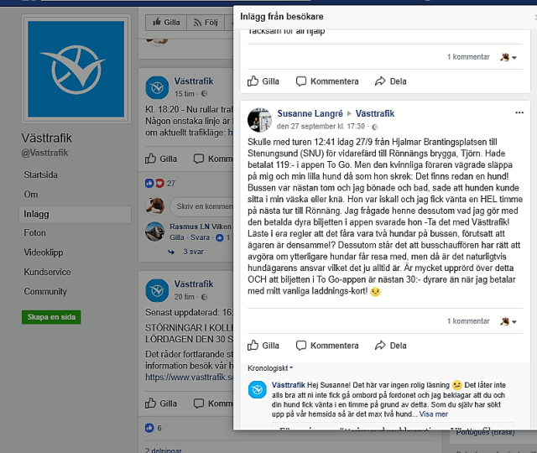Viewport: 537px width, 453px height.
Task: Like Susanne Langré's visitor post
Action: click(263, 346)
